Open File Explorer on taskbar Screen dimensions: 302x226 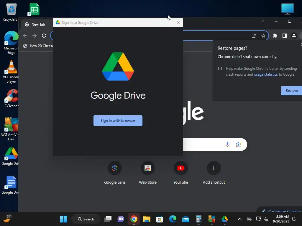pyautogui.click(x=147, y=219)
